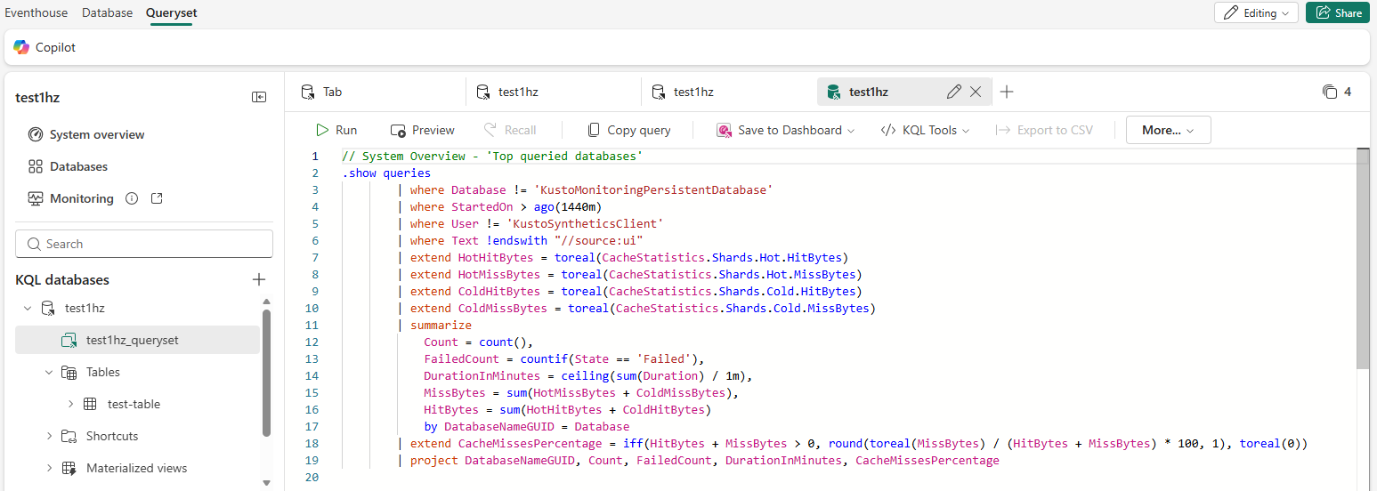The width and height of the screenshot is (1377, 491).
Task: Close the active test1hz tab
Action: tap(976, 92)
